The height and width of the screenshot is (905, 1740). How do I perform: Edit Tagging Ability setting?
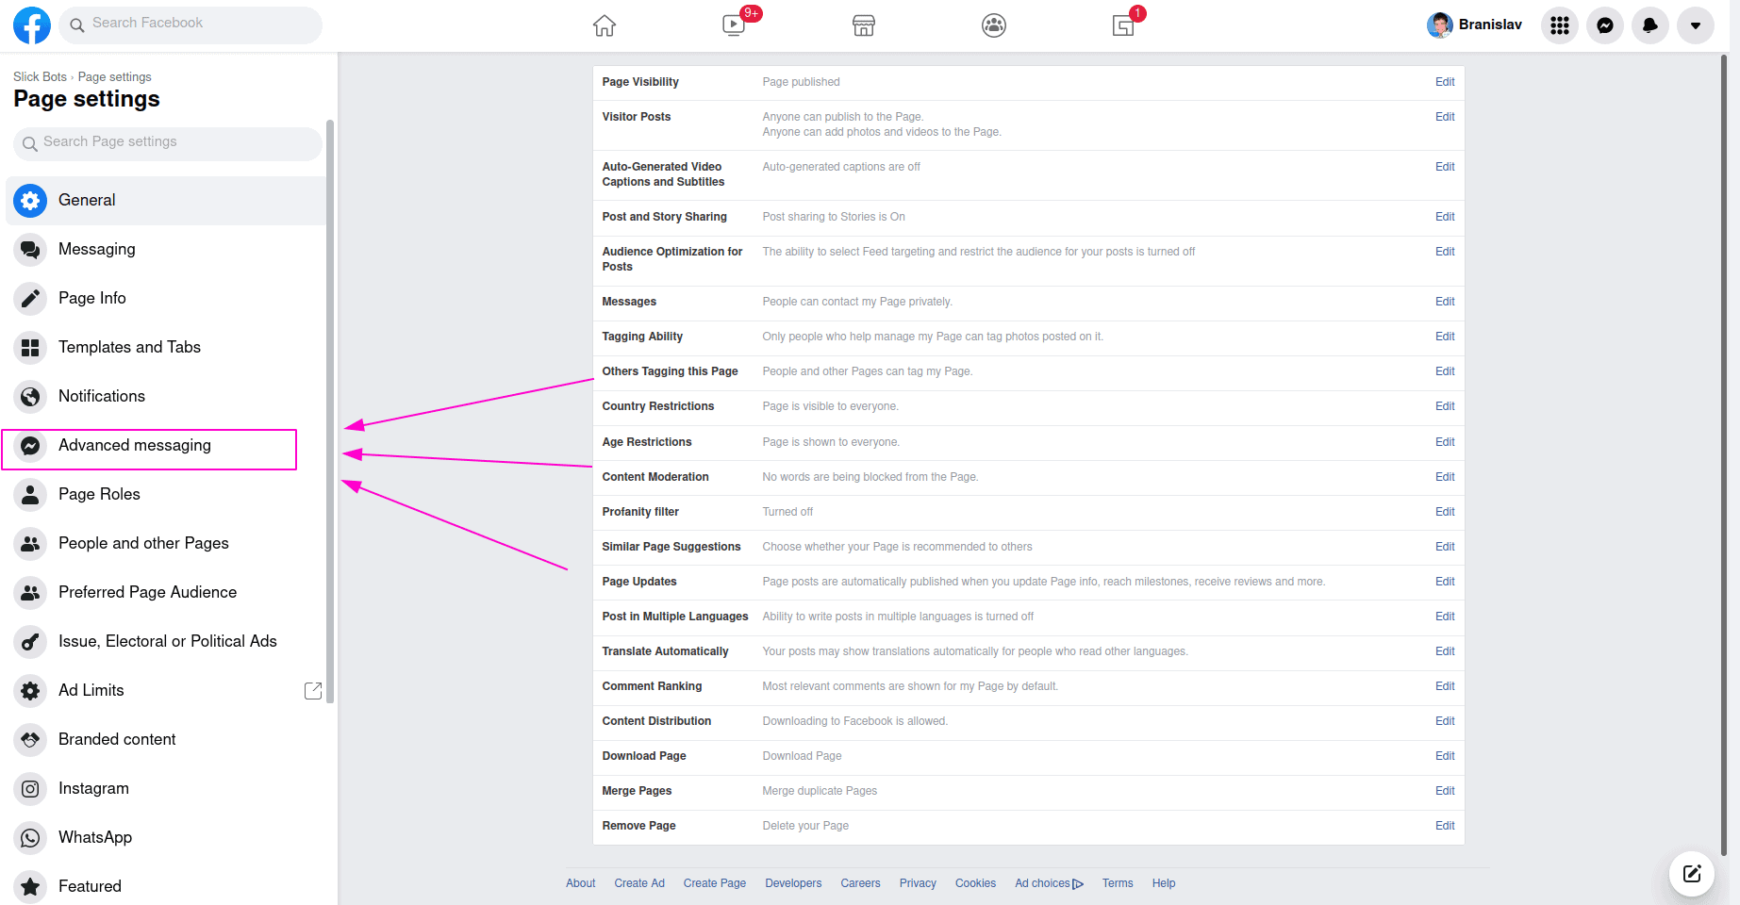click(1445, 337)
